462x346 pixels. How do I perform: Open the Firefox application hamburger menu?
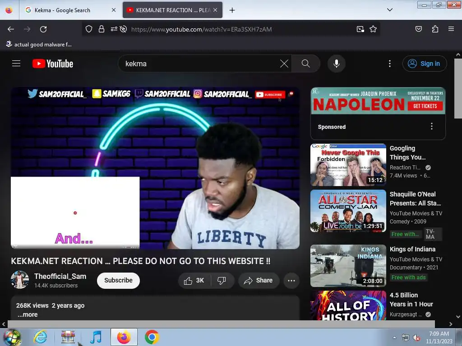click(451, 29)
